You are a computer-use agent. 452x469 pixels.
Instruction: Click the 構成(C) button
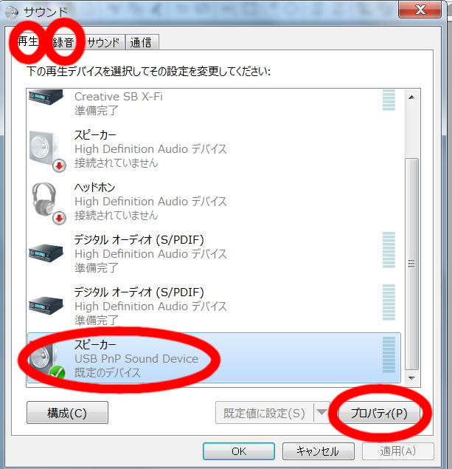(67, 413)
